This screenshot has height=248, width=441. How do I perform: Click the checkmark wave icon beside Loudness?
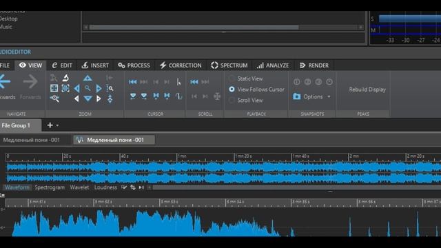pyautogui.click(x=124, y=187)
